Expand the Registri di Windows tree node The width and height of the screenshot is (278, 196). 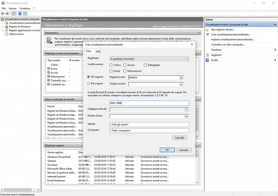point(3,27)
